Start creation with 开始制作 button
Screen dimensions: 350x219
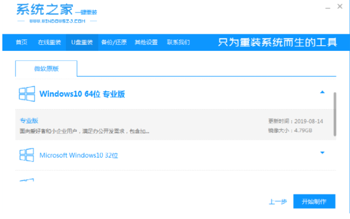click(314, 202)
